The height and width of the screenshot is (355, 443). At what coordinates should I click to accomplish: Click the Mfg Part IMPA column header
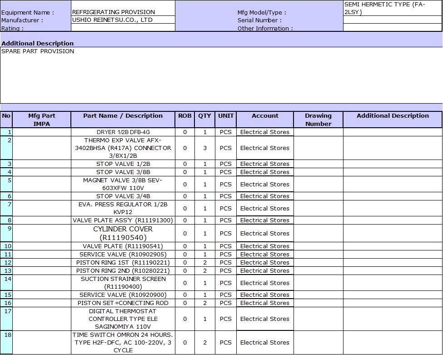click(42, 120)
